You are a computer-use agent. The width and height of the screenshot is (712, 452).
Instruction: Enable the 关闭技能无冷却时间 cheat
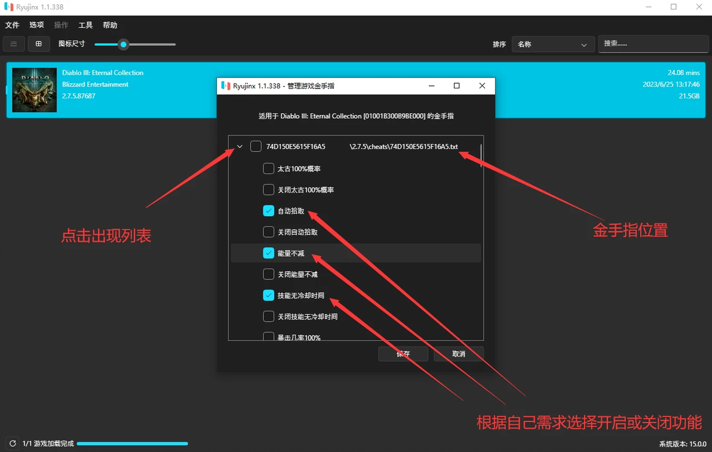[268, 316]
